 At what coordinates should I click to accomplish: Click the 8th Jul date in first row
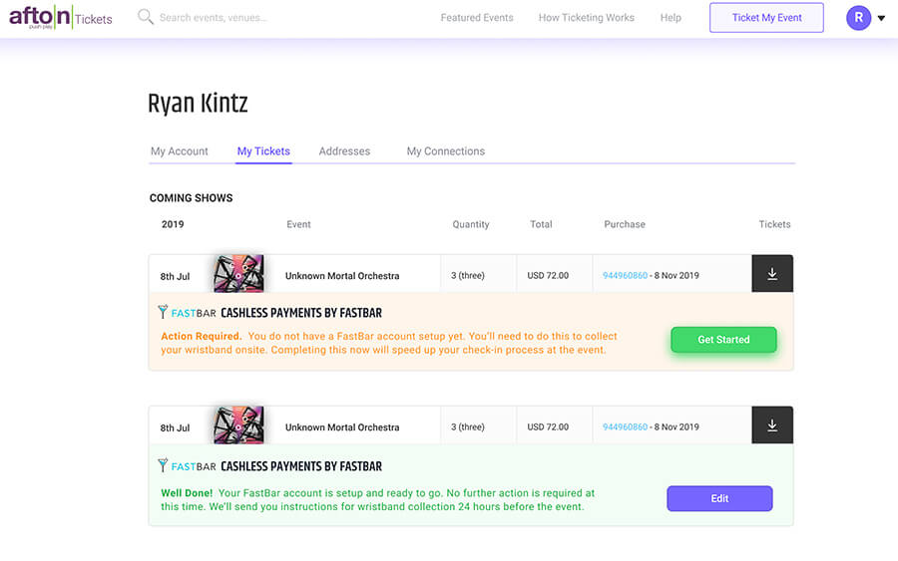point(175,276)
